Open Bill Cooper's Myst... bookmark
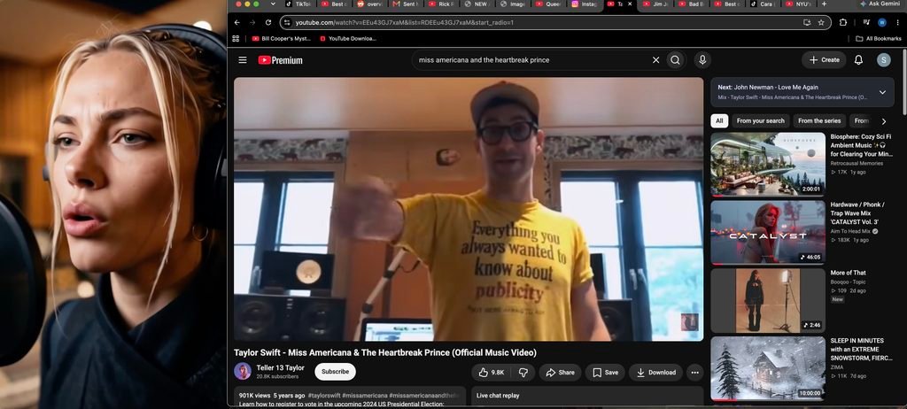This screenshot has height=409, width=907. [x=282, y=39]
